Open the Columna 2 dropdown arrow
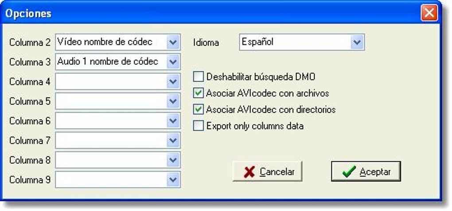 (x=173, y=42)
